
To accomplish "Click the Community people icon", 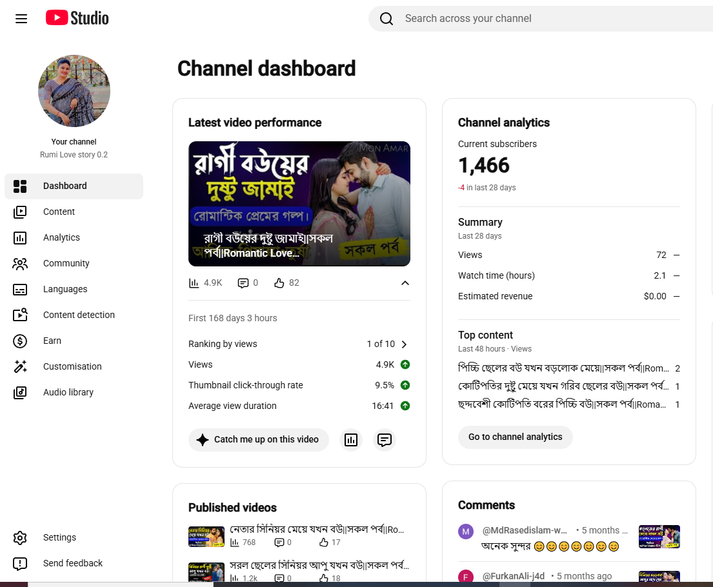I will tap(20, 264).
